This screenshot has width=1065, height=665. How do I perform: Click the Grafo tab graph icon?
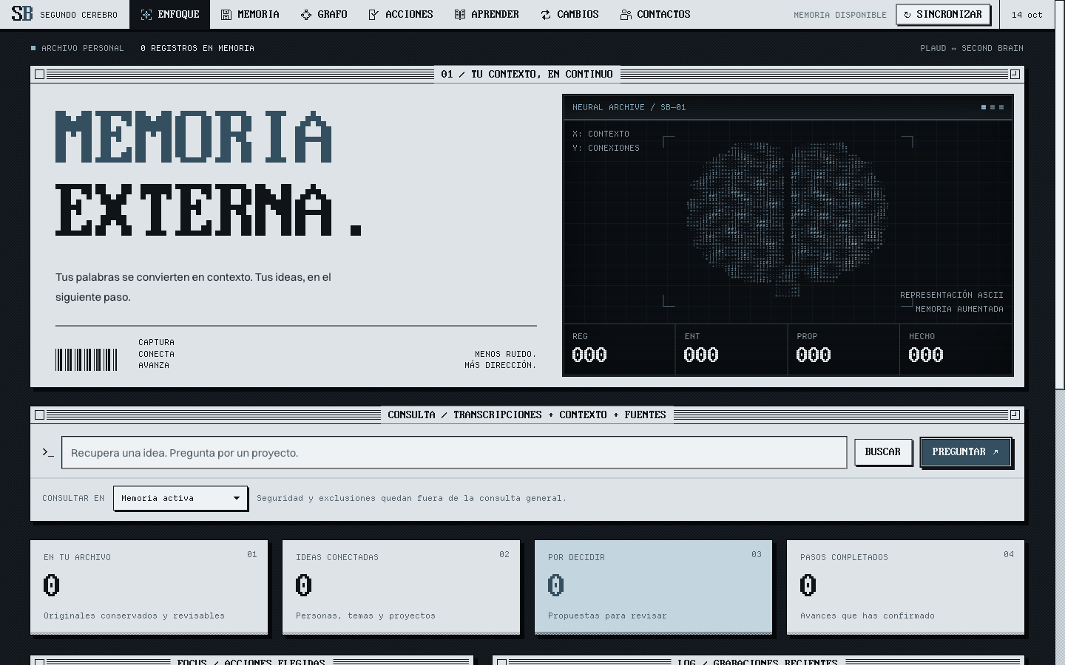coord(306,15)
